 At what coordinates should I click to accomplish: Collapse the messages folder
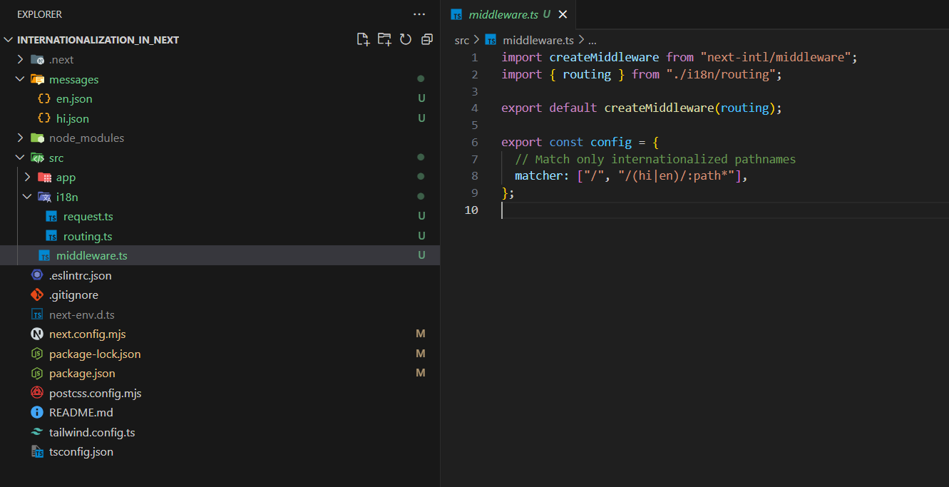pos(20,79)
